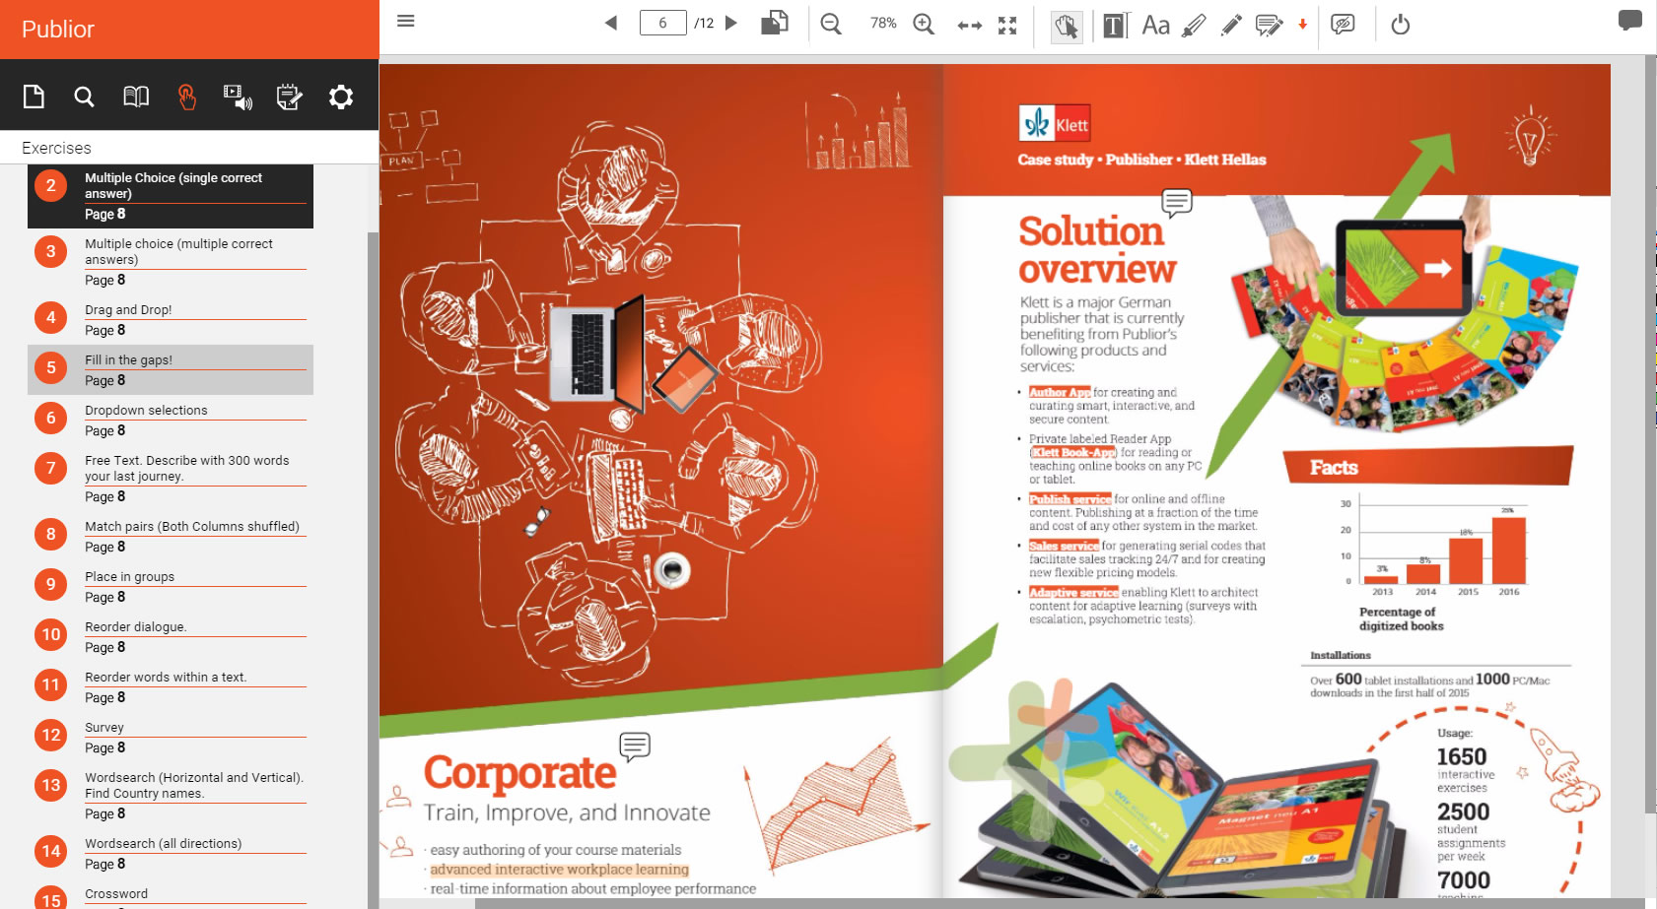Open the table of contents book icon

[136, 97]
